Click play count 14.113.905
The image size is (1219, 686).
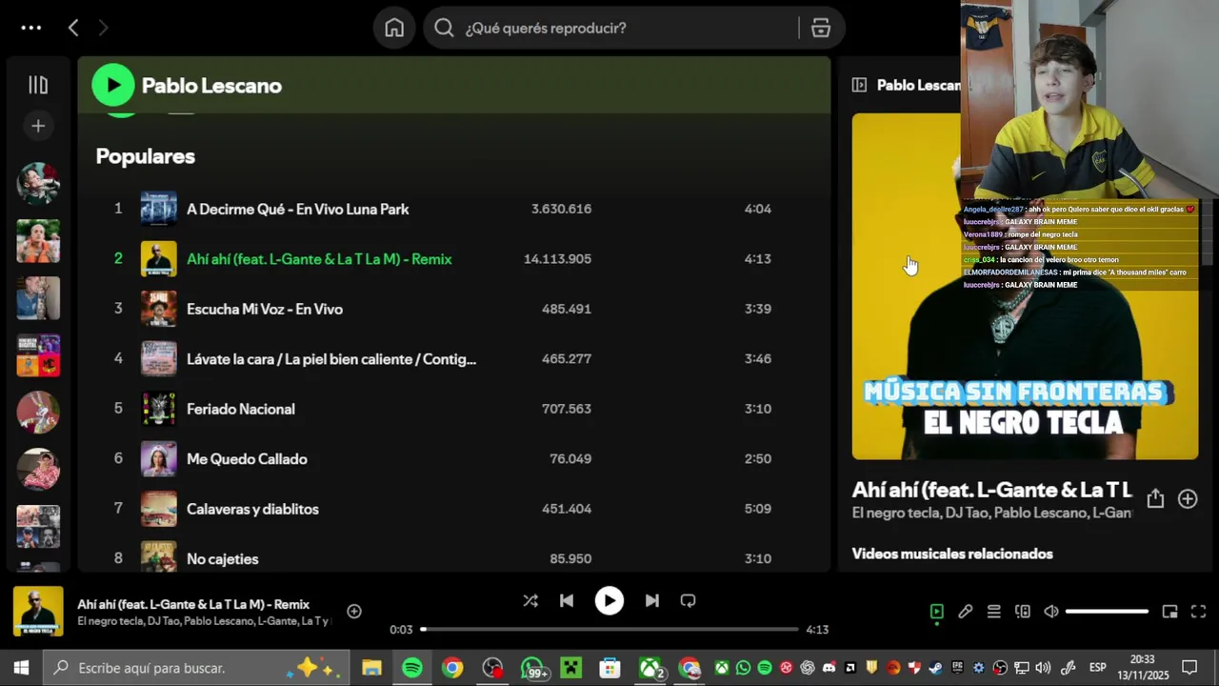[x=557, y=258]
